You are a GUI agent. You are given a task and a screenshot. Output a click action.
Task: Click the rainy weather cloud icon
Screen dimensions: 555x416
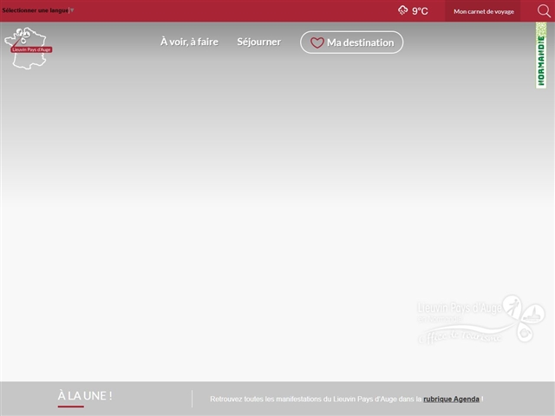pos(402,10)
